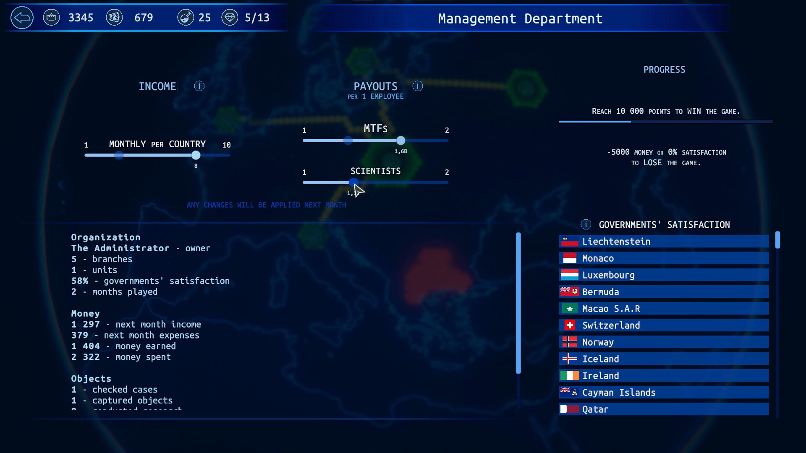Click the crown/points icon at top
806x453 pixels.
click(52, 17)
